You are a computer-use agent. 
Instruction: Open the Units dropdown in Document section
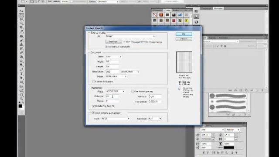[114, 57]
